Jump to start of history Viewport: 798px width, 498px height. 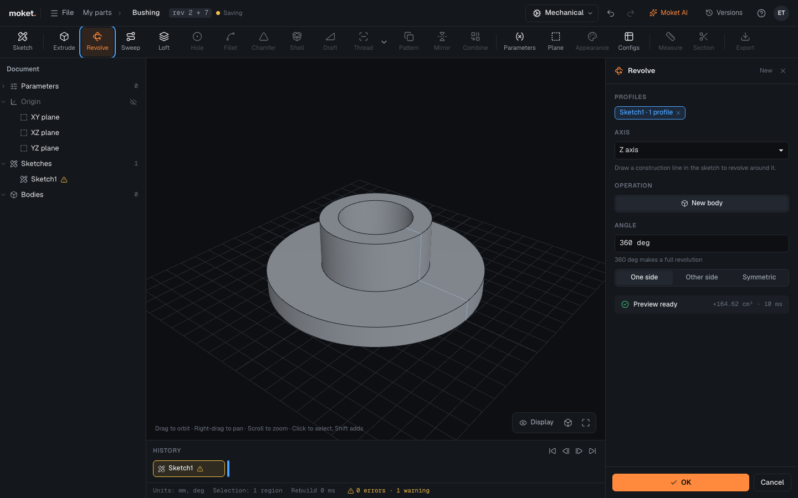553,451
